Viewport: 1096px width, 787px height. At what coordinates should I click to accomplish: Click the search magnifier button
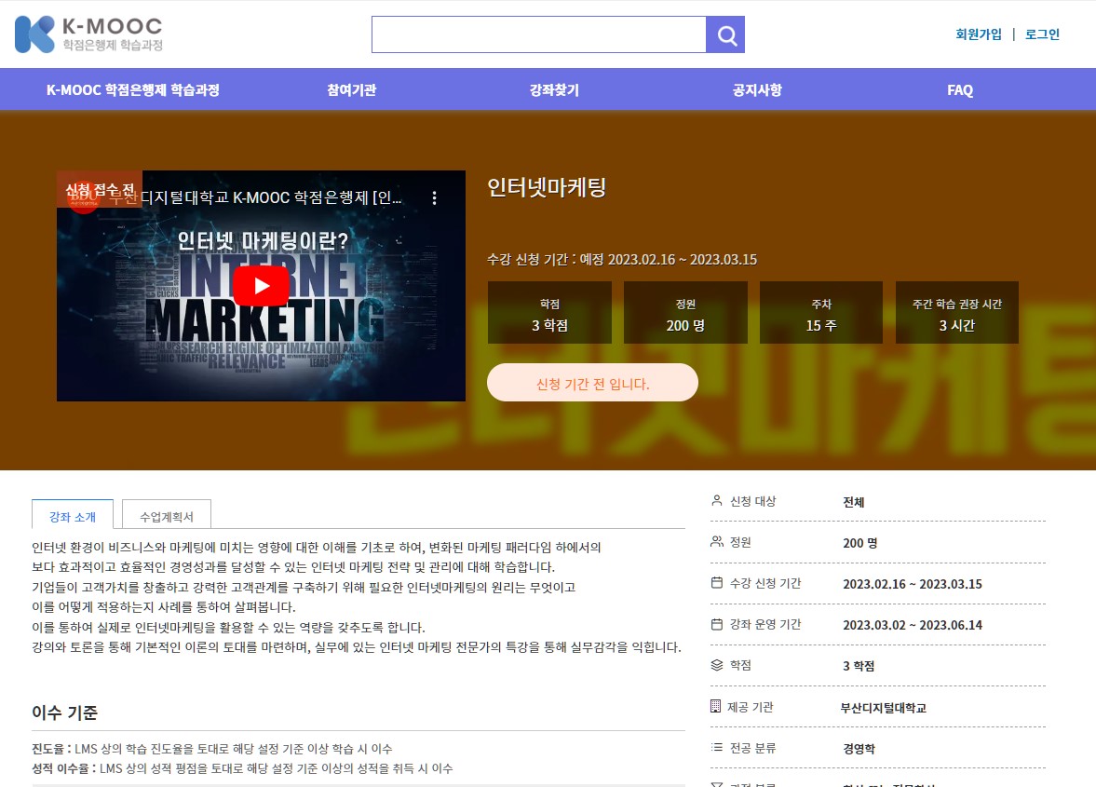point(725,35)
